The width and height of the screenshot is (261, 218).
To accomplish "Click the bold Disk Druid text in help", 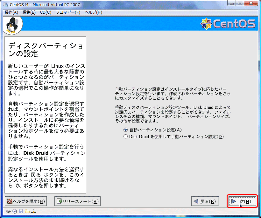I will tap(36, 153).
